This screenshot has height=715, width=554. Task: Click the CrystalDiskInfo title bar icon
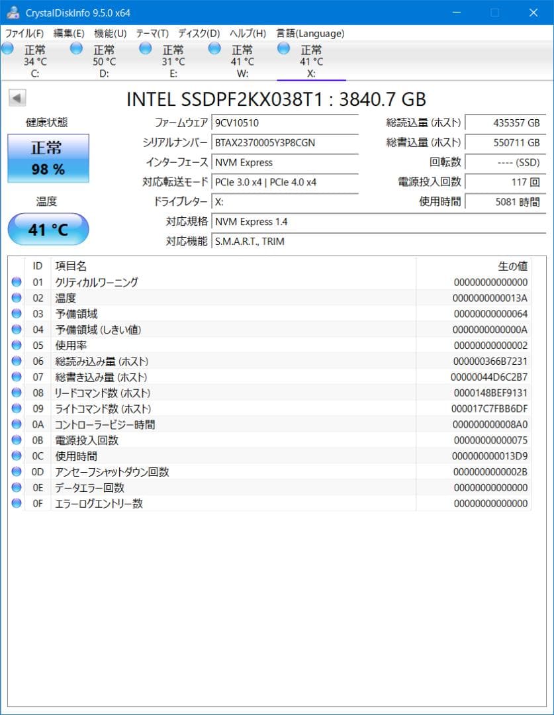(x=13, y=12)
